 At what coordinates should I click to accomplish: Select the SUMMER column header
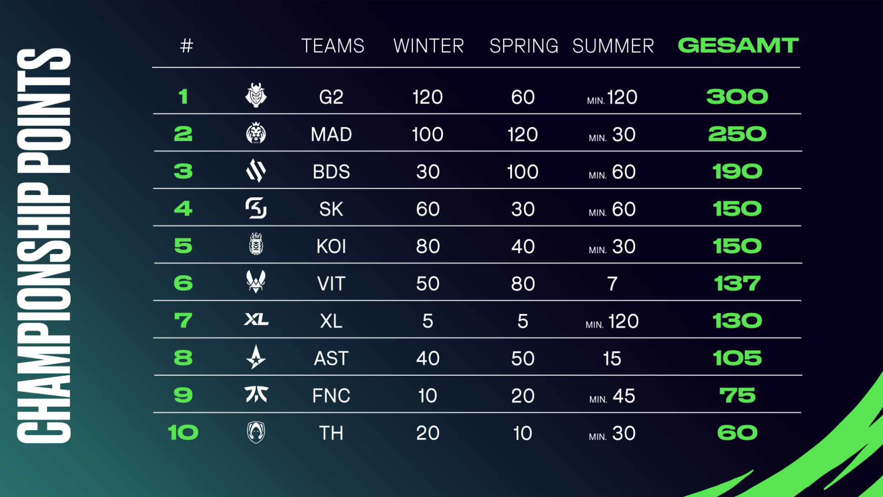[x=613, y=46]
